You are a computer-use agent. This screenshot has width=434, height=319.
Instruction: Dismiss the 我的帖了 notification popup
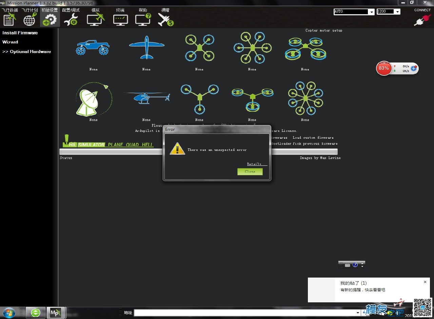point(425,282)
